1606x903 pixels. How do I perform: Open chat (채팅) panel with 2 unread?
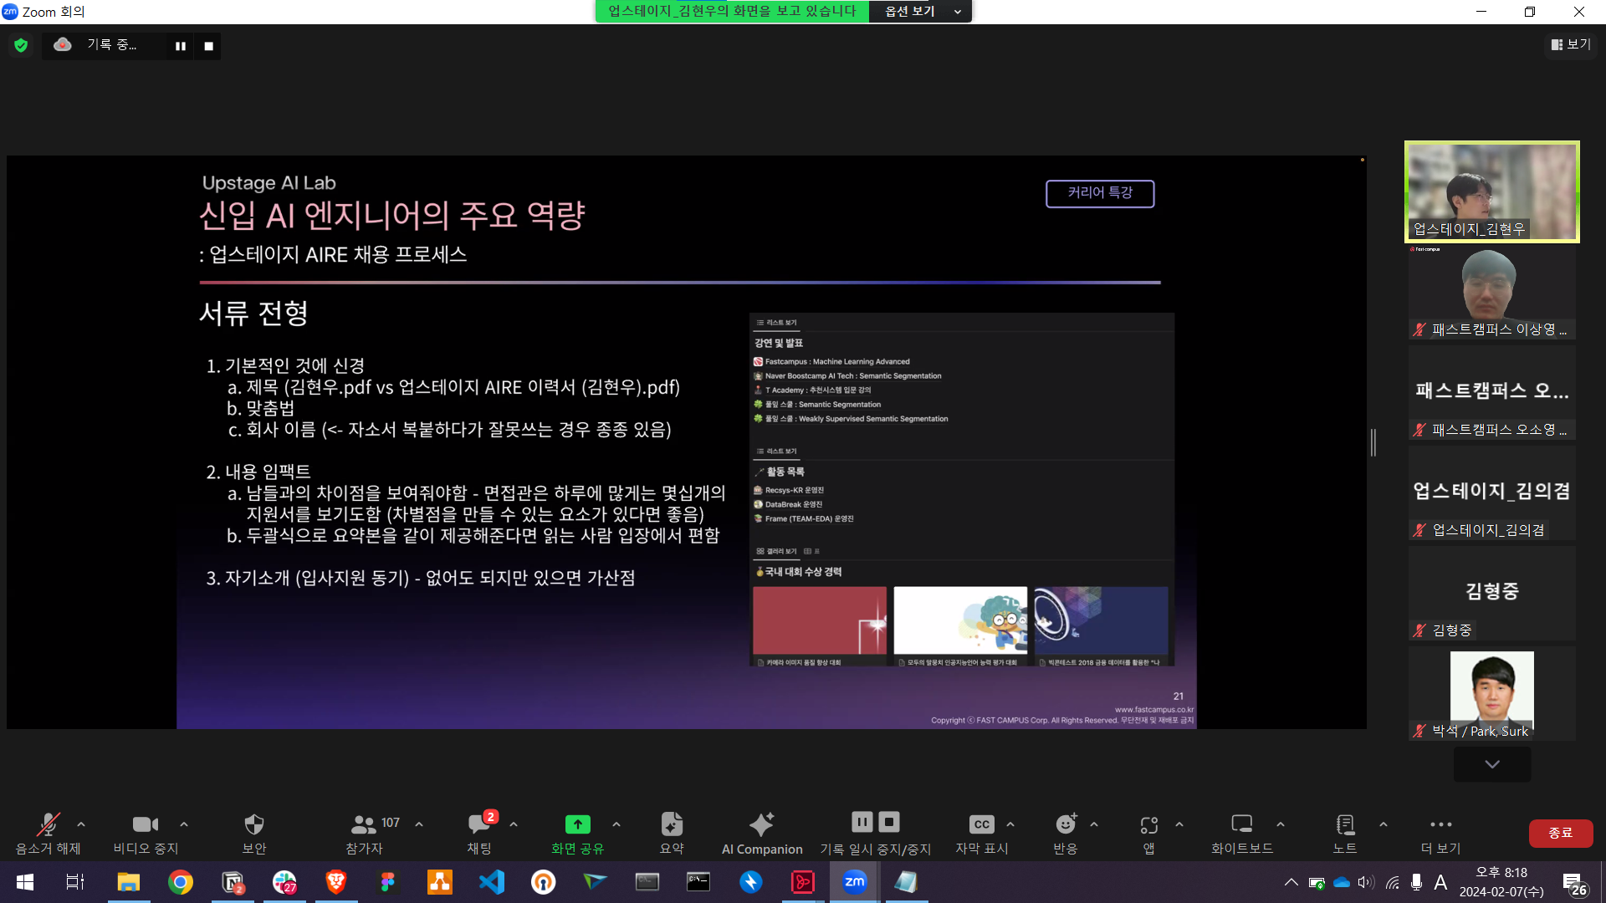point(479,824)
